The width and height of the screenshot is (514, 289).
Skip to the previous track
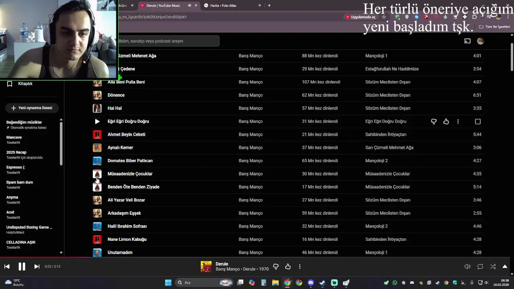[x=7, y=267]
